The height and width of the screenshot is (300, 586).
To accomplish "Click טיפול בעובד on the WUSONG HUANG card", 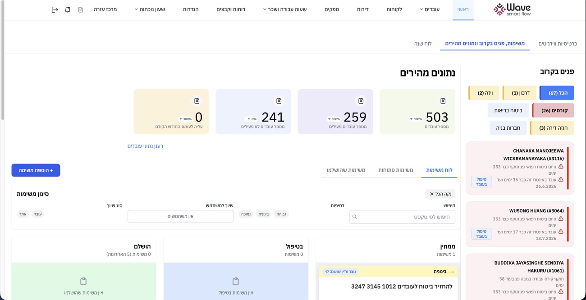I will [x=481, y=234].
